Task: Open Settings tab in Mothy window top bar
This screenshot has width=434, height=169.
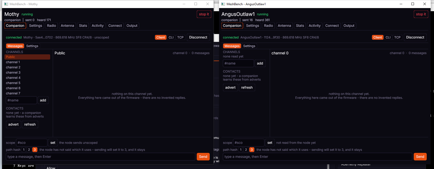Action: pyautogui.click(x=36, y=25)
